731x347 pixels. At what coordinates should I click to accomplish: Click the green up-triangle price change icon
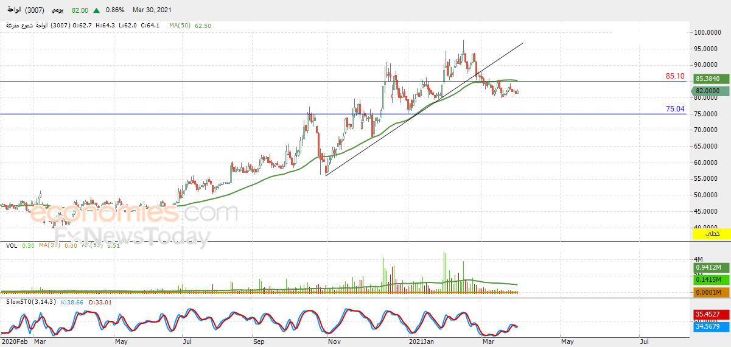(x=97, y=10)
